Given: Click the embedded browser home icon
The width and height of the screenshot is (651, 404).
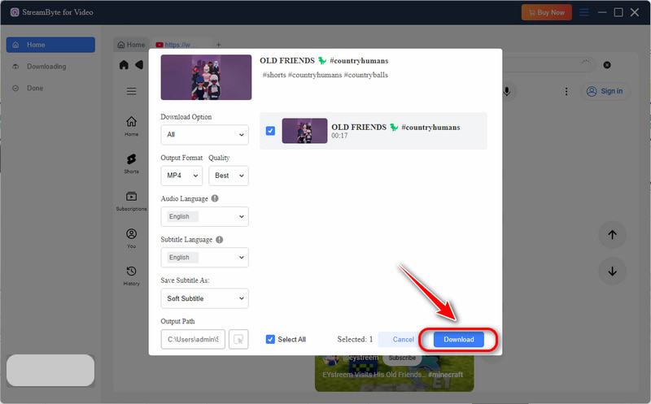Looking at the screenshot, I should point(124,65).
